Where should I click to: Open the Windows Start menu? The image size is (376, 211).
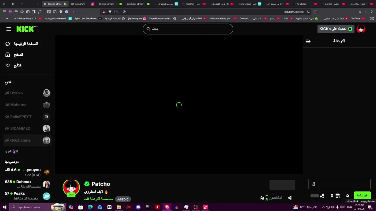tap(4, 207)
